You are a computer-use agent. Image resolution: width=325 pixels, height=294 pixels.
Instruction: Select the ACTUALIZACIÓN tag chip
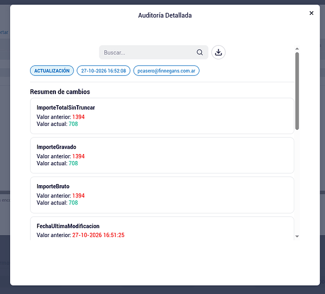pos(52,71)
